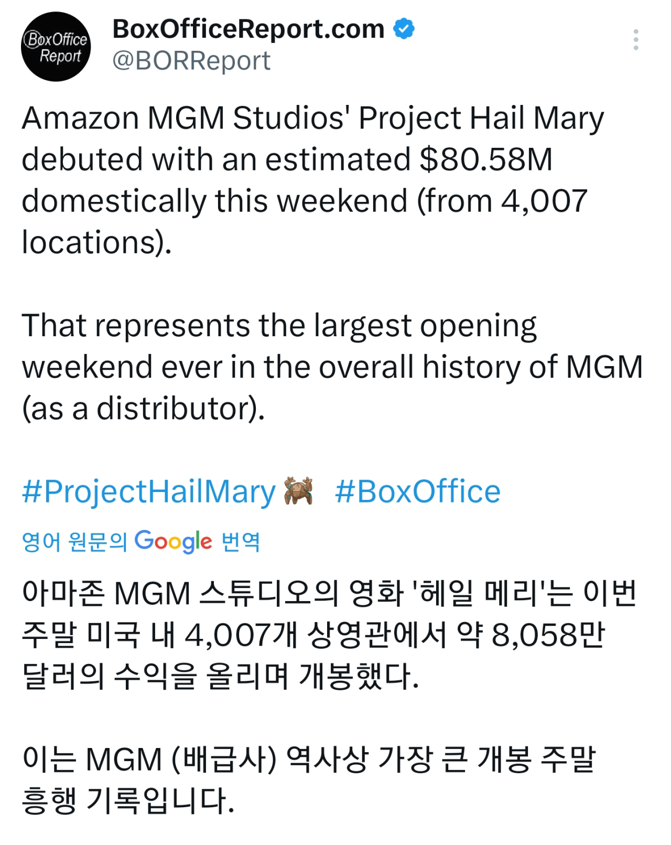Click the Korean text "흥행 기록입니다."
Viewport: 671px width, 845px height.
128,800
